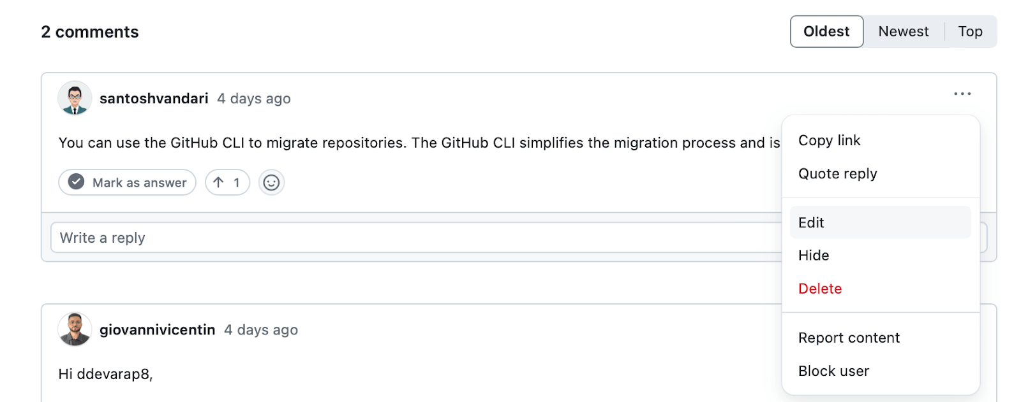The height and width of the screenshot is (402, 1021).
Task: Select Edit in the comment menu
Action: 811,222
